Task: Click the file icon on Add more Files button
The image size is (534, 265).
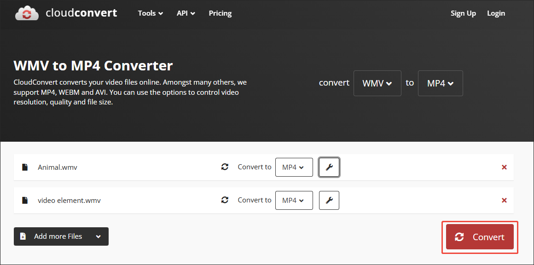Action: pos(23,236)
